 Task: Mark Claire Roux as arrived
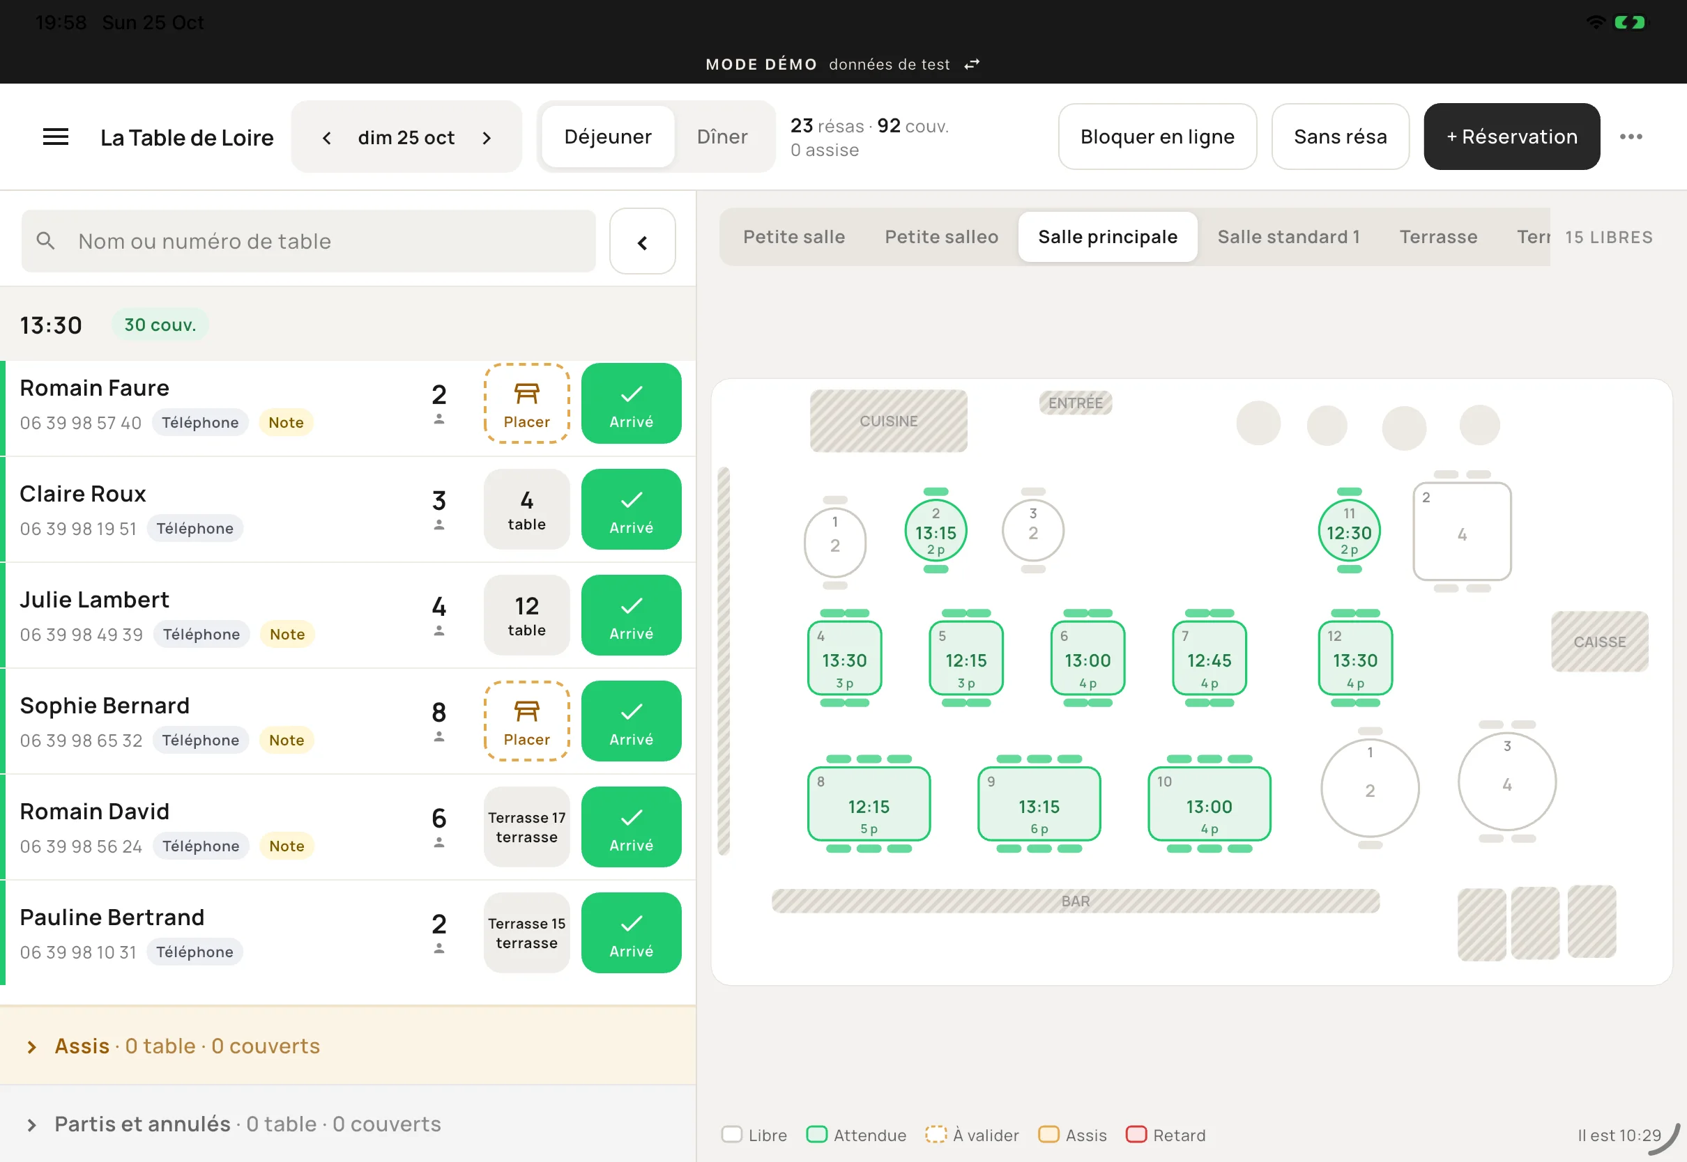[x=632, y=509]
